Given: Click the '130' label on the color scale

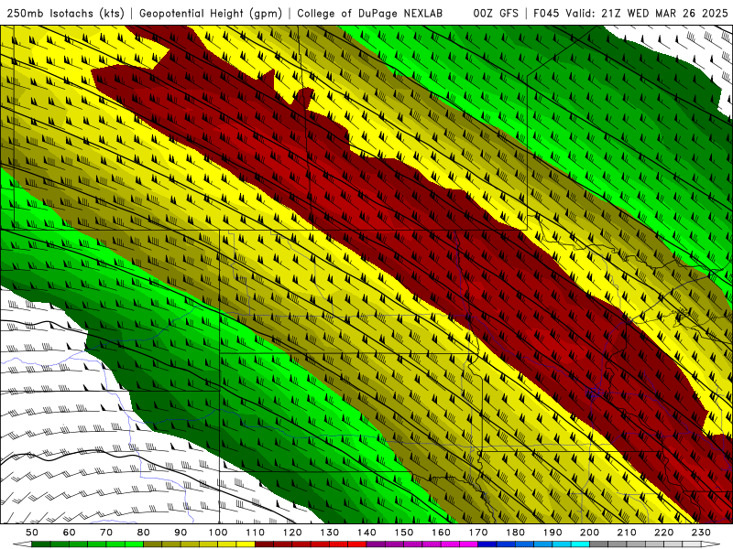Looking at the screenshot, I should (x=330, y=533).
